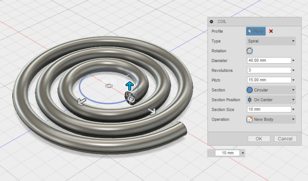This screenshot has height=181, width=308.
Task: Open the Operation dropdown New Body
Action: [x=271, y=119]
